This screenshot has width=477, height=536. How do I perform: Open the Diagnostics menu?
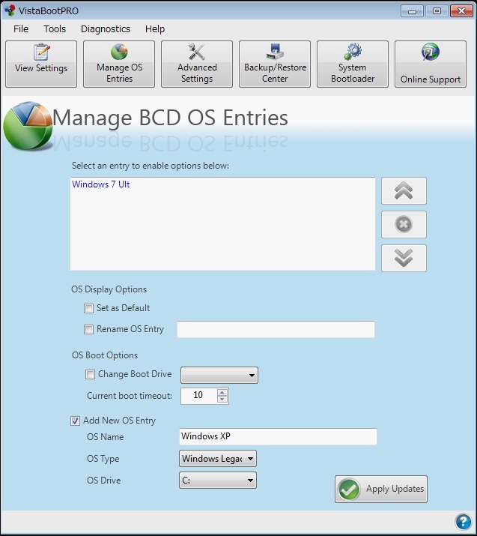(x=106, y=28)
